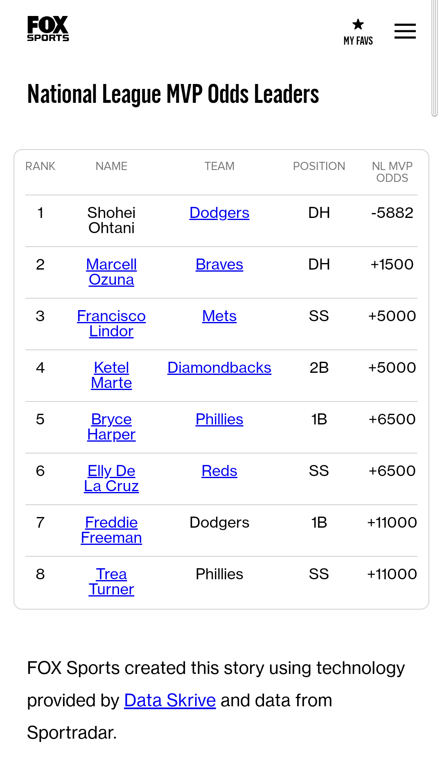Open the Phillies link beside Harper

point(219,420)
